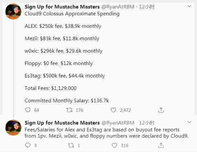Open the first tweet's profile avatar
The image size is (197, 152).
14,12
